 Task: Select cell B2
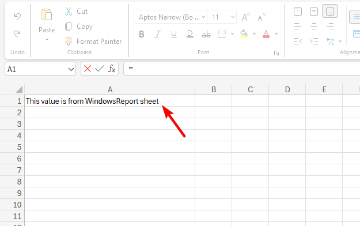pos(214,112)
